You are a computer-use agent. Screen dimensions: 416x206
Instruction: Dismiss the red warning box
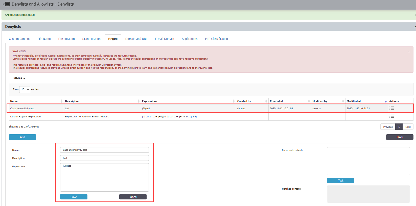coord(409,51)
